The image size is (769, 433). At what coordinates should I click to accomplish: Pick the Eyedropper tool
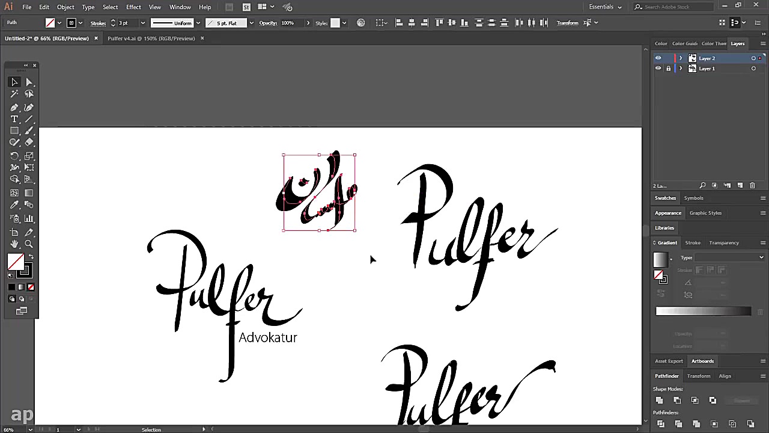tap(15, 205)
